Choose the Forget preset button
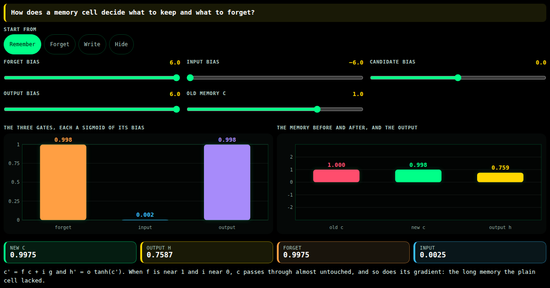 60,44
